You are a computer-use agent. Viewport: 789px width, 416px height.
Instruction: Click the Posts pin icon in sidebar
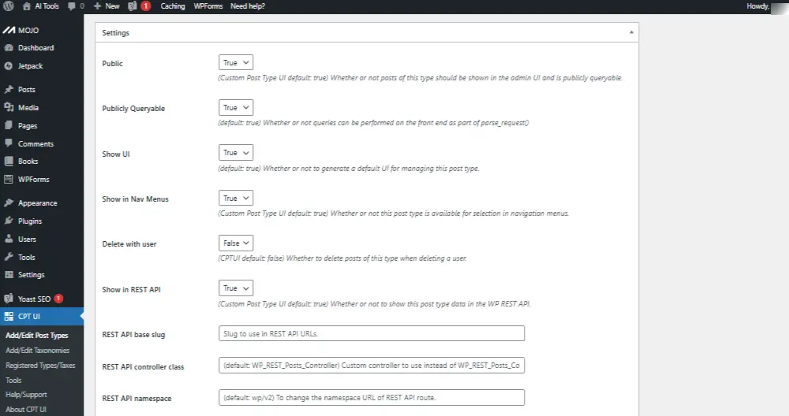pyautogui.click(x=9, y=90)
